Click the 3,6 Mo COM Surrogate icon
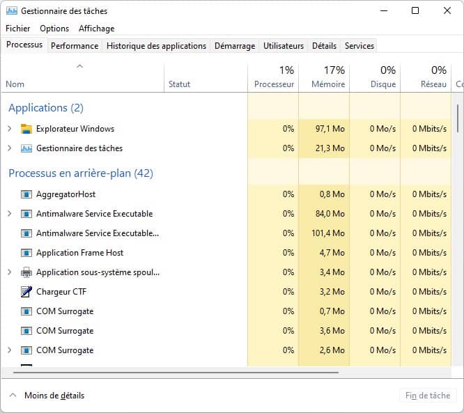Screen dimensions: 464x413 26,331
